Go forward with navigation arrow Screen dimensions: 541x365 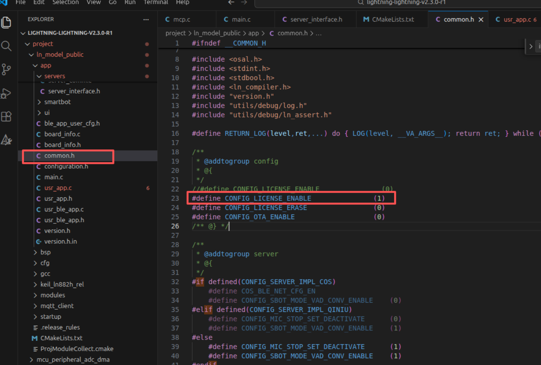pos(244,2)
